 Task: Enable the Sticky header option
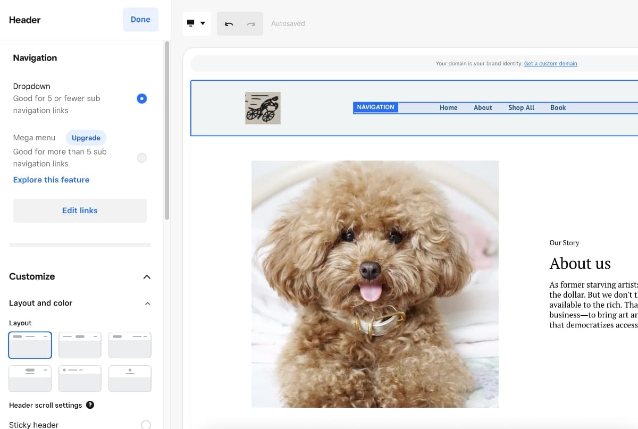[x=146, y=425]
